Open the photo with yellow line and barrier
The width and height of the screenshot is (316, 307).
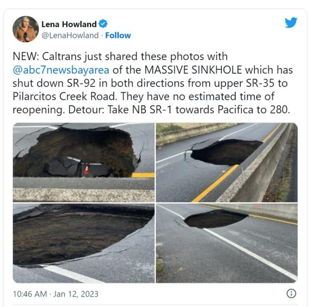click(x=227, y=162)
